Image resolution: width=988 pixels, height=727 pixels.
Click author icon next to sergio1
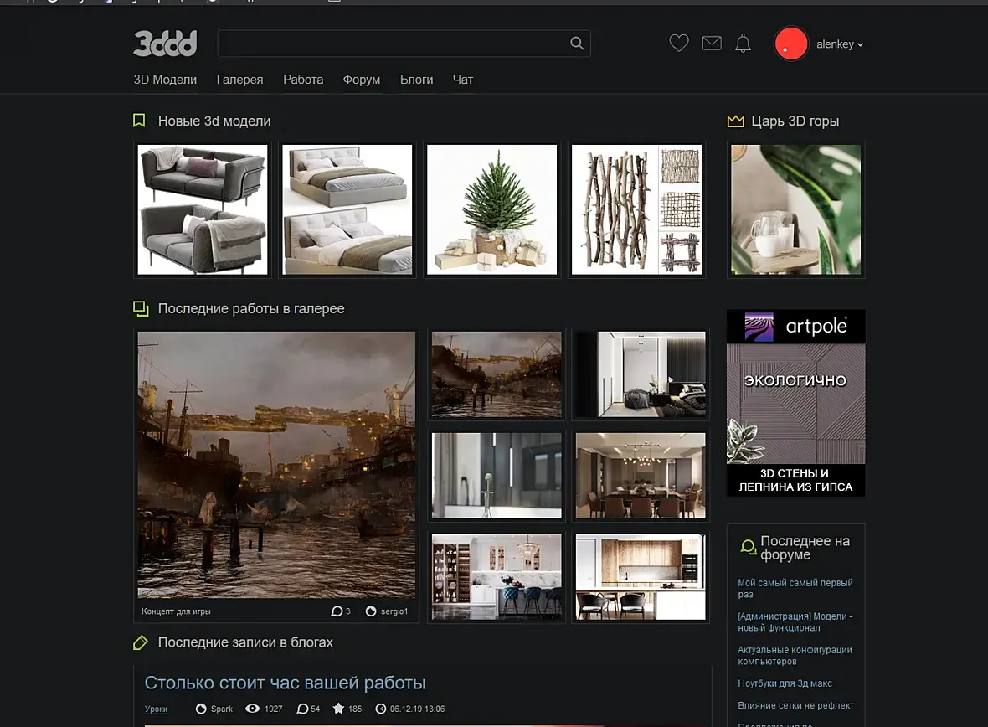point(371,611)
